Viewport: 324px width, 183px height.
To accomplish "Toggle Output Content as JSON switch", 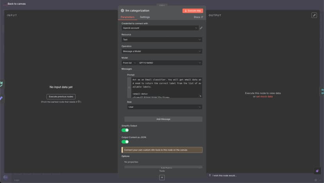I will tap(125, 142).
